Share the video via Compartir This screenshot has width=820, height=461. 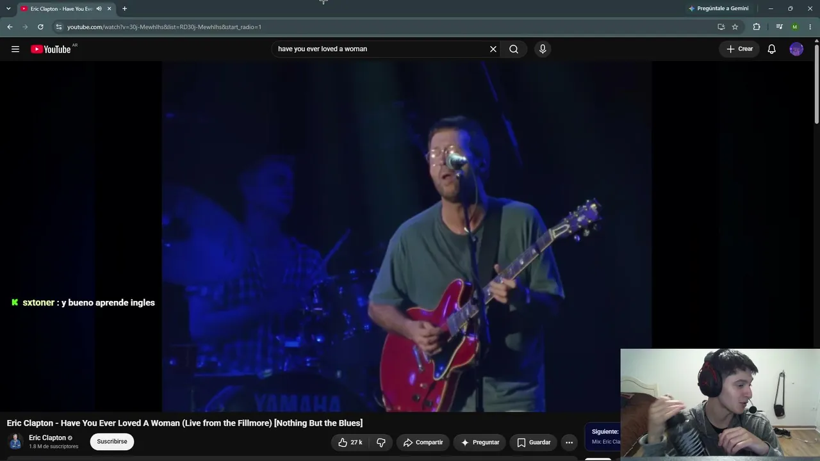[423, 442]
